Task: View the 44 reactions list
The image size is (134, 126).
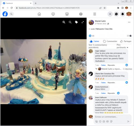Action: point(92,36)
